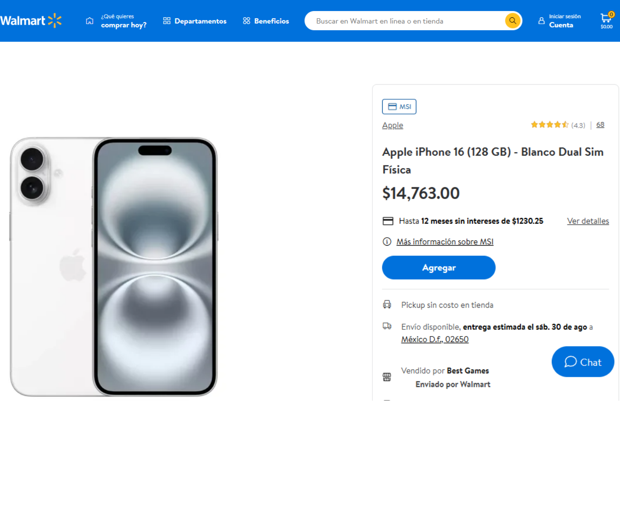620x532 pixels.
Task: Click the home icon in header
Action: coord(89,21)
